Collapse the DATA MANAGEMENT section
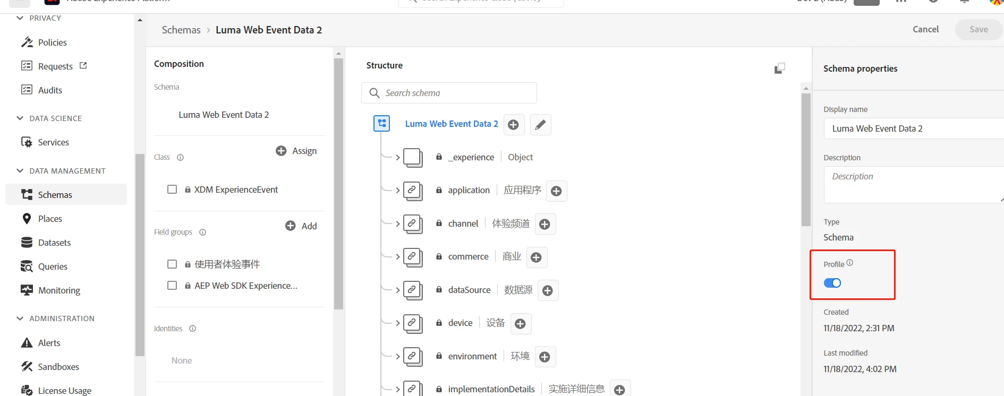 (x=20, y=171)
